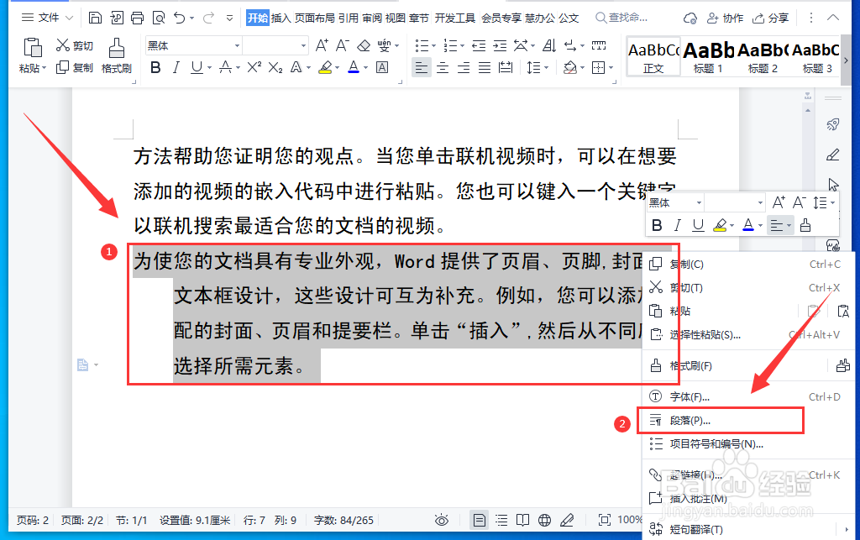Click the 分享 share button
Screen dimensions: 860x540
[x=770, y=18]
